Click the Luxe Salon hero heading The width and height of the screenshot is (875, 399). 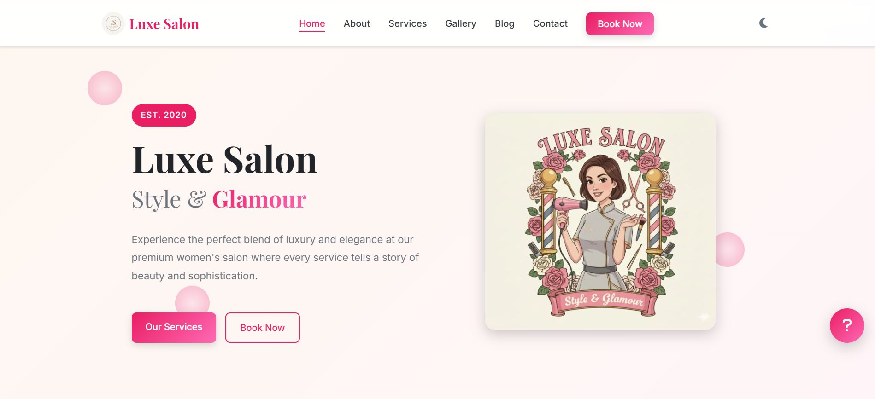click(224, 160)
